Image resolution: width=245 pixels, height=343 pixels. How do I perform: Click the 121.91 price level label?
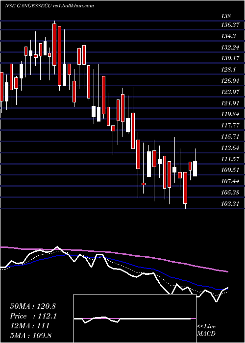(229, 103)
